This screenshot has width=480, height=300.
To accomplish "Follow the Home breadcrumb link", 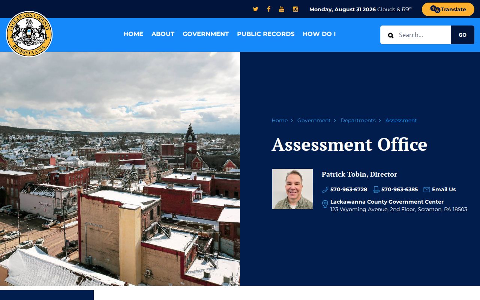I will tap(279, 120).
